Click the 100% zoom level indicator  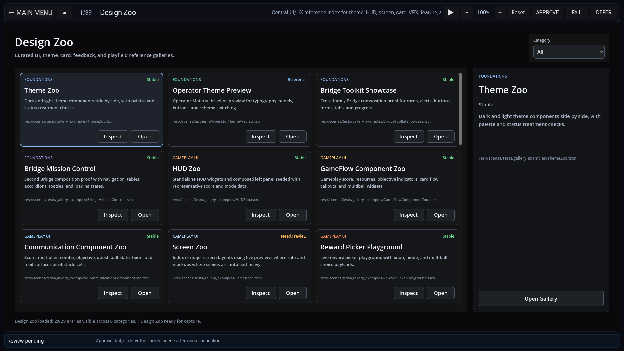coord(483,13)
